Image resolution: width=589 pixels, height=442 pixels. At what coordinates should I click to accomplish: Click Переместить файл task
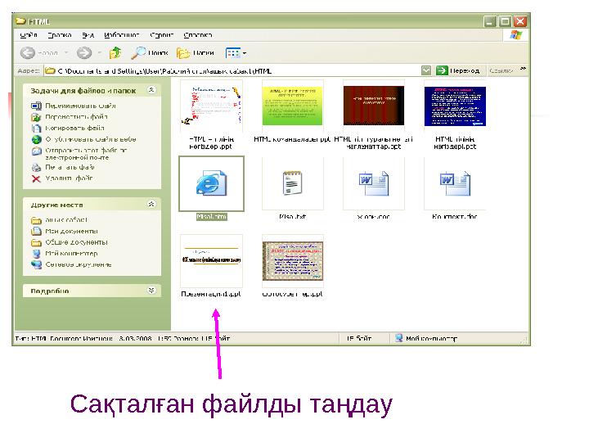[x=76, y=117]
